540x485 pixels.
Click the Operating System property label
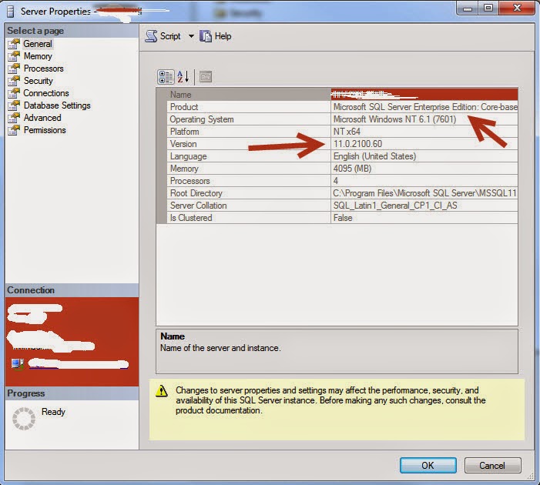click(x=202, y=119)
